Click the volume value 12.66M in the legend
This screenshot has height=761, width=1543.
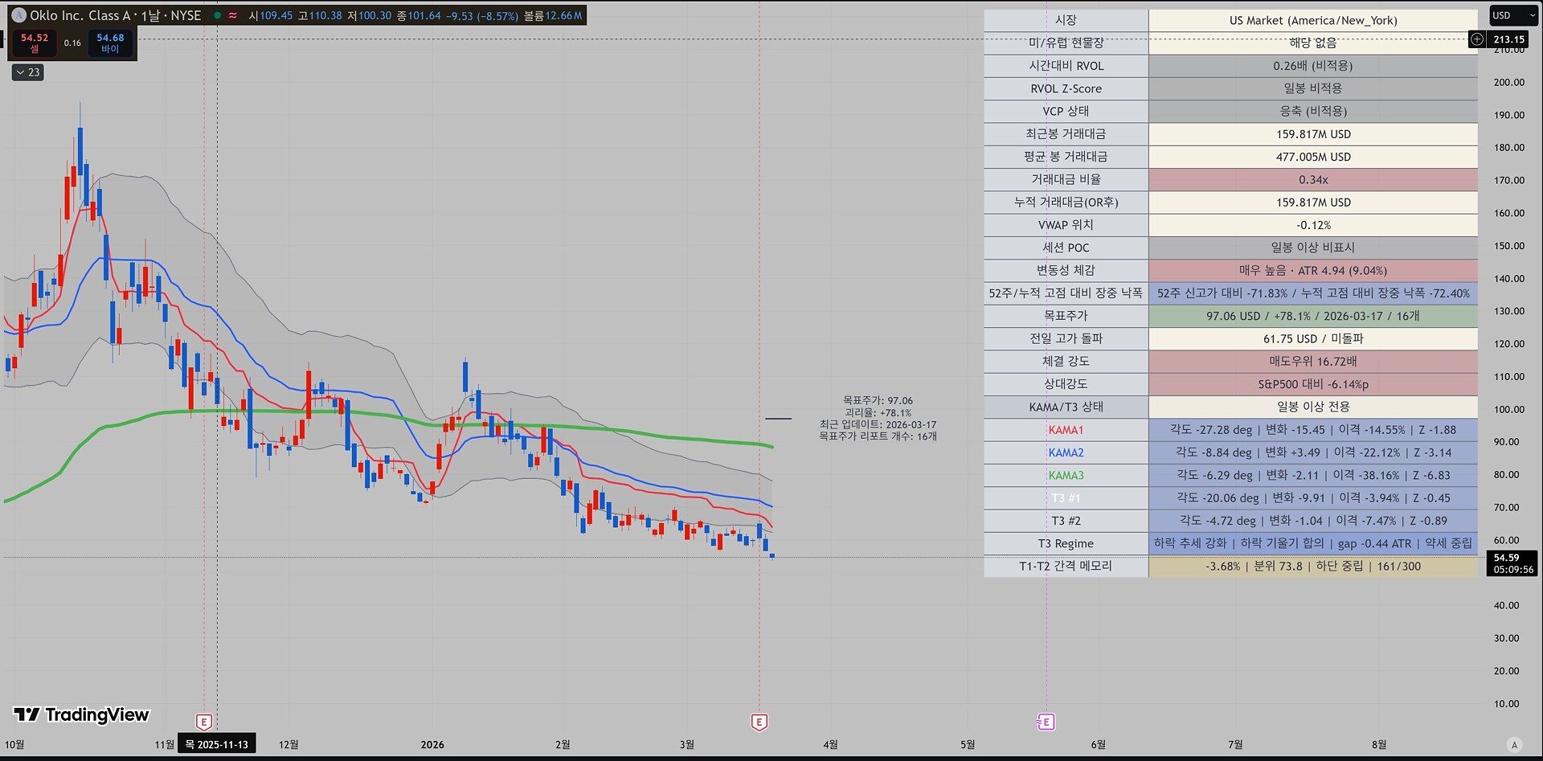point(563,15)
